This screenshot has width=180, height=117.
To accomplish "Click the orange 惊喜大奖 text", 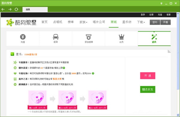I will [57, 79].
